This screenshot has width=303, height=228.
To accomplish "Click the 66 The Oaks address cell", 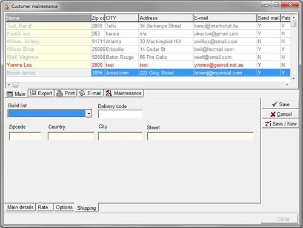I will pyautogui.click(x=166, y=57).
